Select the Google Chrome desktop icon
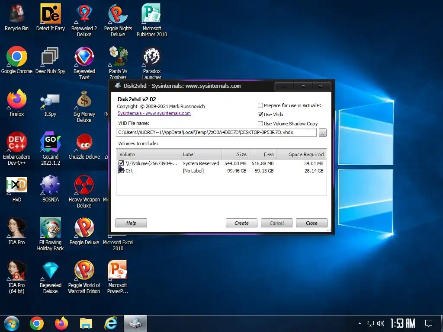The image size is (443, 332). point(17,61)
